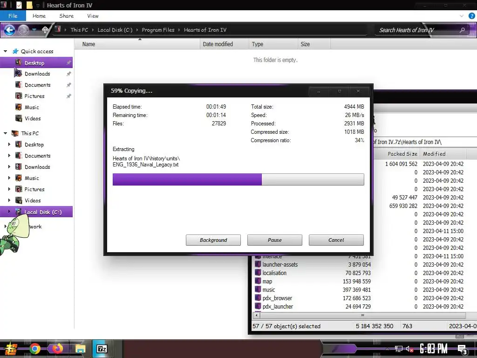
Task: Expand Documents under This PC
Action: pyautogui.click(x=9, y=156)
